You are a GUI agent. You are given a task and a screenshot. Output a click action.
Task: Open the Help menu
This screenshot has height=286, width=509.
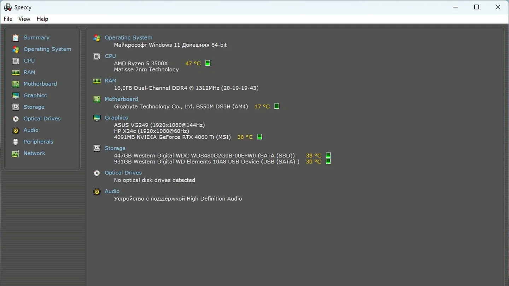coord(42,19)
